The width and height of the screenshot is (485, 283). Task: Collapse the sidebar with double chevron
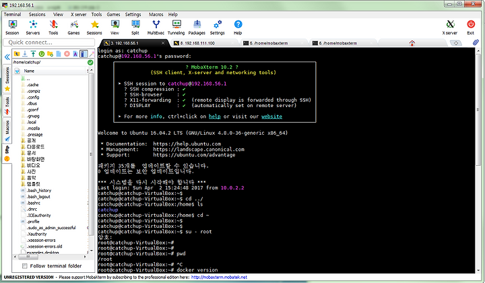pos(7,57)
